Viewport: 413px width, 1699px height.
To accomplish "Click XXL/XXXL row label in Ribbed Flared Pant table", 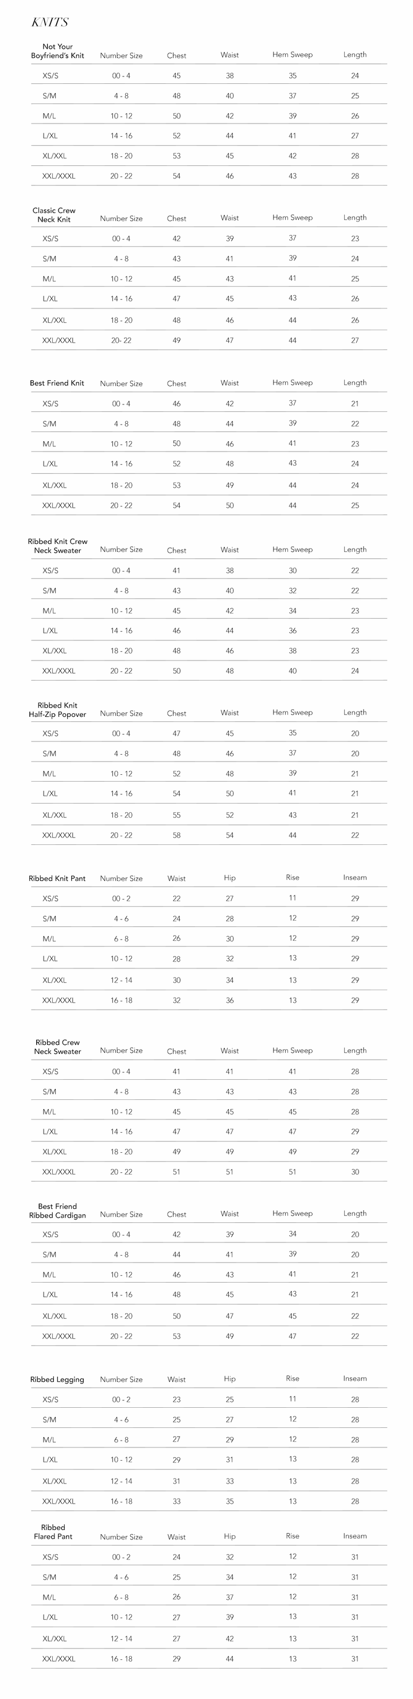I will 59,1659.
